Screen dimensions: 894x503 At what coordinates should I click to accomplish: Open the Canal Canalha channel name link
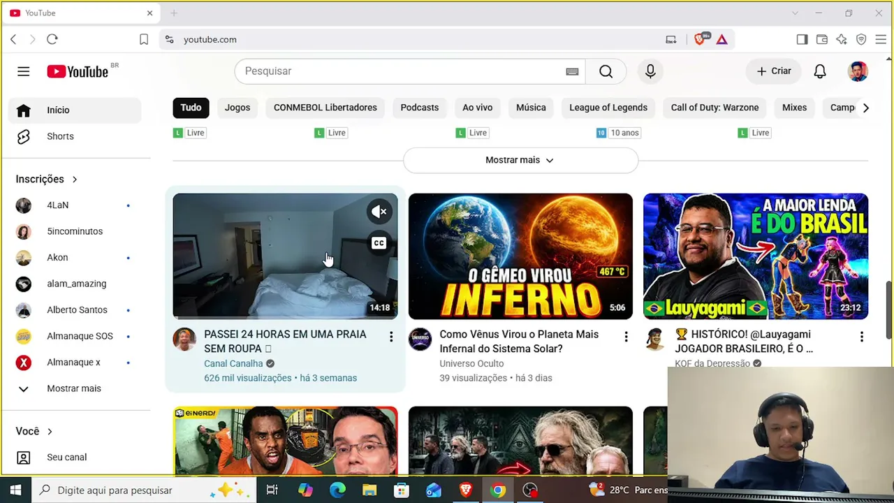[x=233, y=363]
